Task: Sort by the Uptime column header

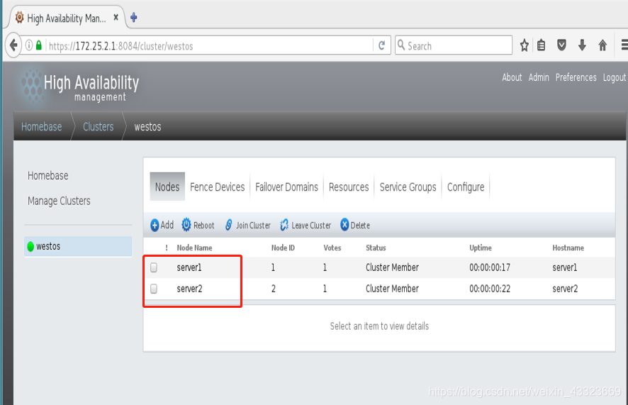Action: point(480,248)
